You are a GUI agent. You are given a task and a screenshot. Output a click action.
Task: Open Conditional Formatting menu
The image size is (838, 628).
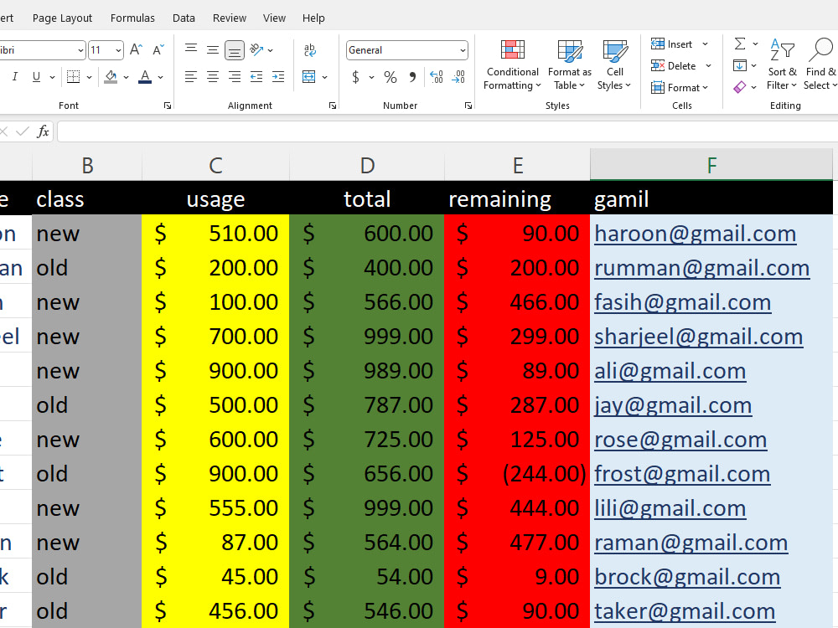click(x=513, y=65)
